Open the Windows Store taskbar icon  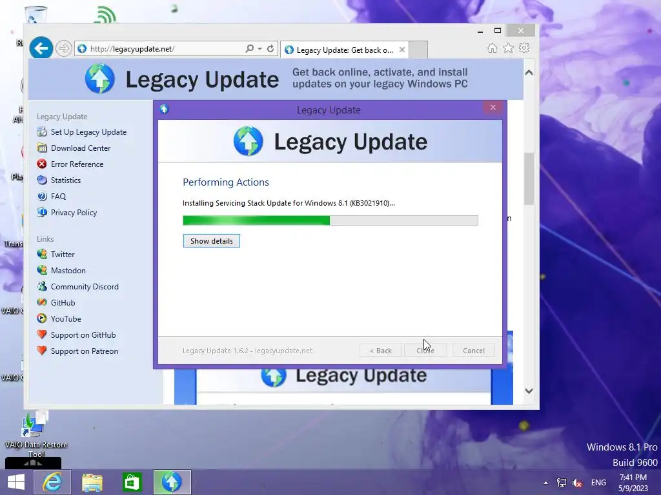pos(132,482)
